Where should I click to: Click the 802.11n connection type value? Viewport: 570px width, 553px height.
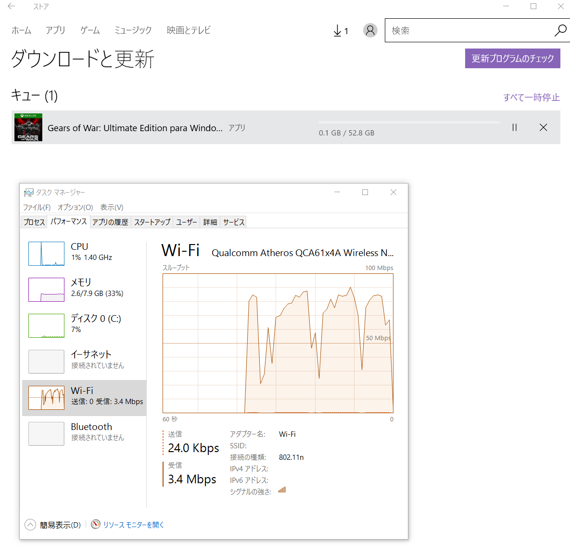pyautogui.click(x=291, y=457)
